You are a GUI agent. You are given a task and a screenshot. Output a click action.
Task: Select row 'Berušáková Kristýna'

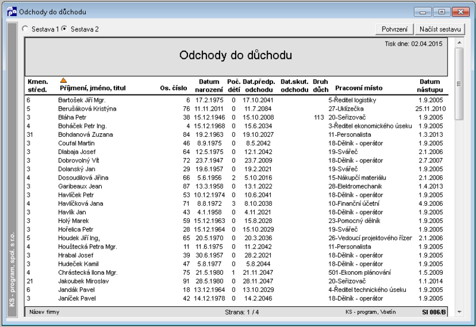[x=236, y=109]
